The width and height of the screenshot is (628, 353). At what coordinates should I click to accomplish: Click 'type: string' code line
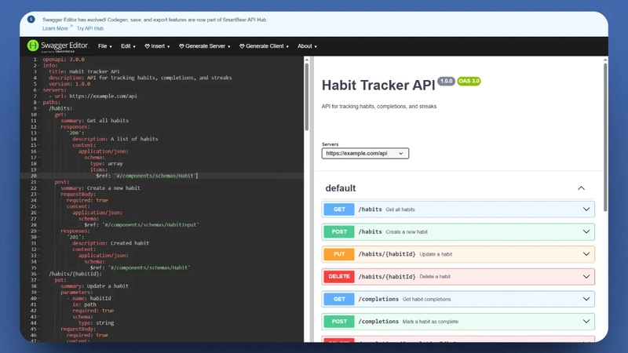coord(96,323)
